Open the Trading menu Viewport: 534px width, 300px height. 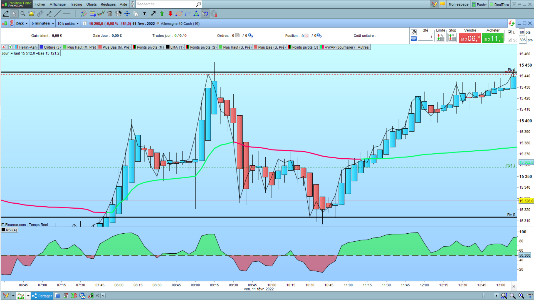point(76,4)
